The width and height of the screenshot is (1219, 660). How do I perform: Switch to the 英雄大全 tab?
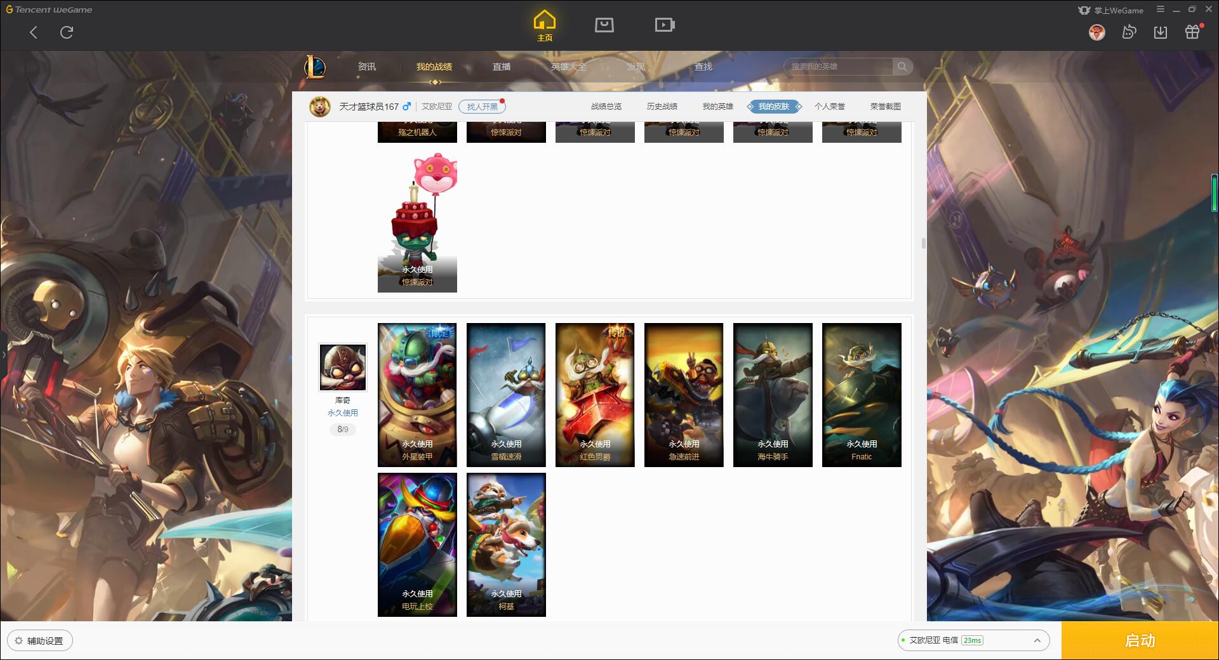569,67
